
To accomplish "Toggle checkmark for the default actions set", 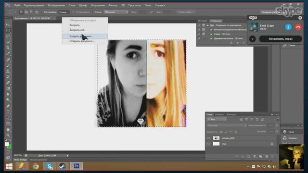I will coord(199,25).
